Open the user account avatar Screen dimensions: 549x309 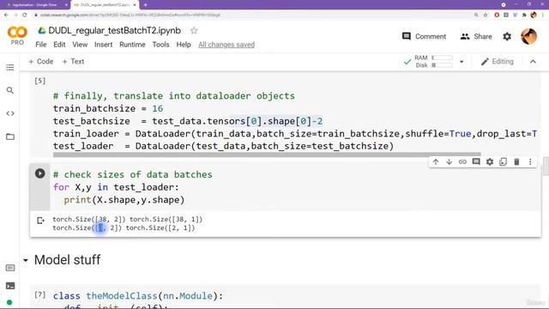pyautogui.click(x=528, y=36)
